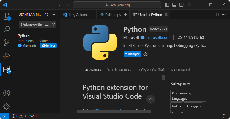Open the microsoft.com publisher link

pos(157,37)
